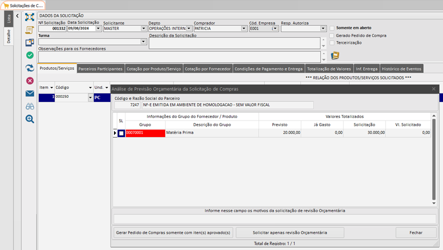View the Histórico de Eventos tab

(401, 69)
